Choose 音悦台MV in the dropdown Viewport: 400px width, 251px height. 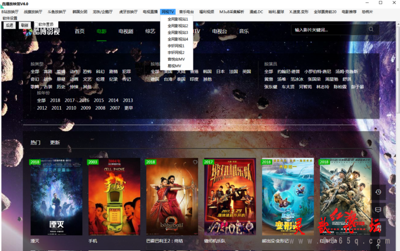pos(177,59)
